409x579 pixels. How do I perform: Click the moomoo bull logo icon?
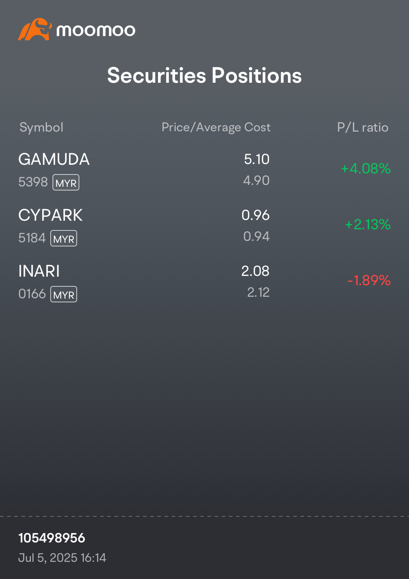35,29
